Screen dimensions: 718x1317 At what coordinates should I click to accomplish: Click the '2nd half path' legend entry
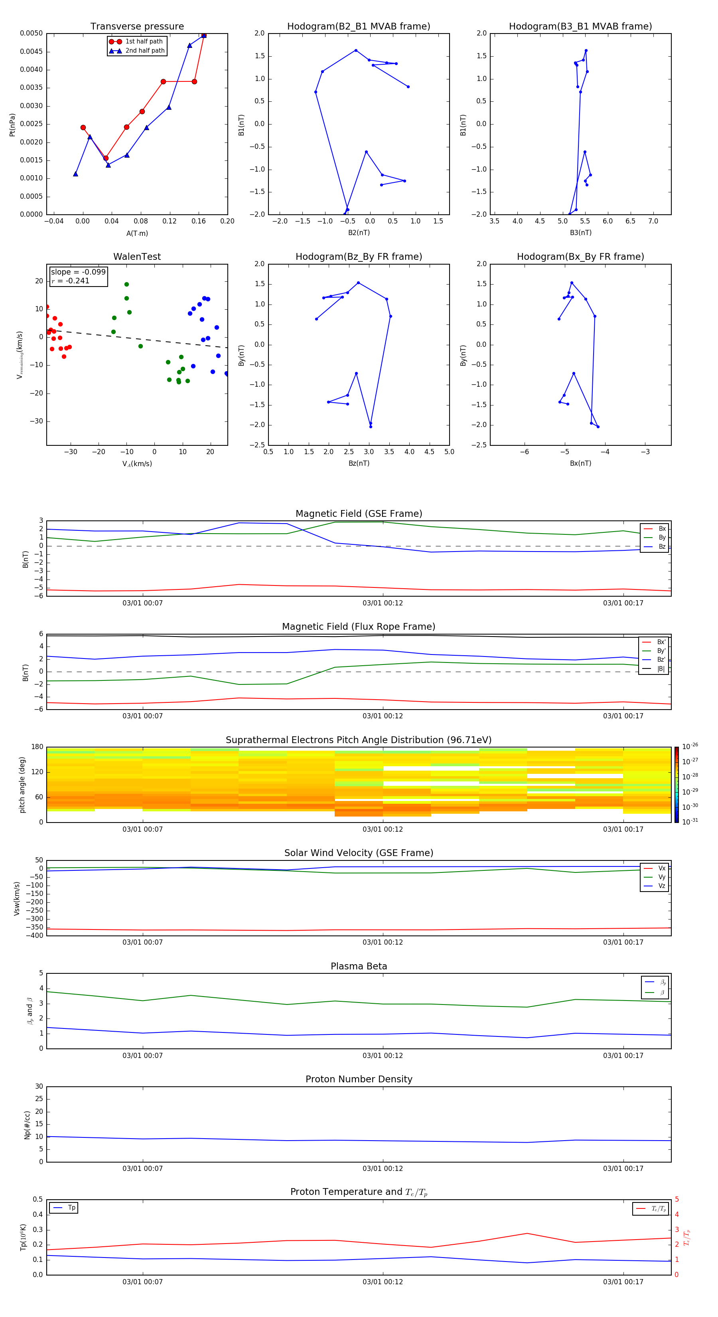[136, 51]
